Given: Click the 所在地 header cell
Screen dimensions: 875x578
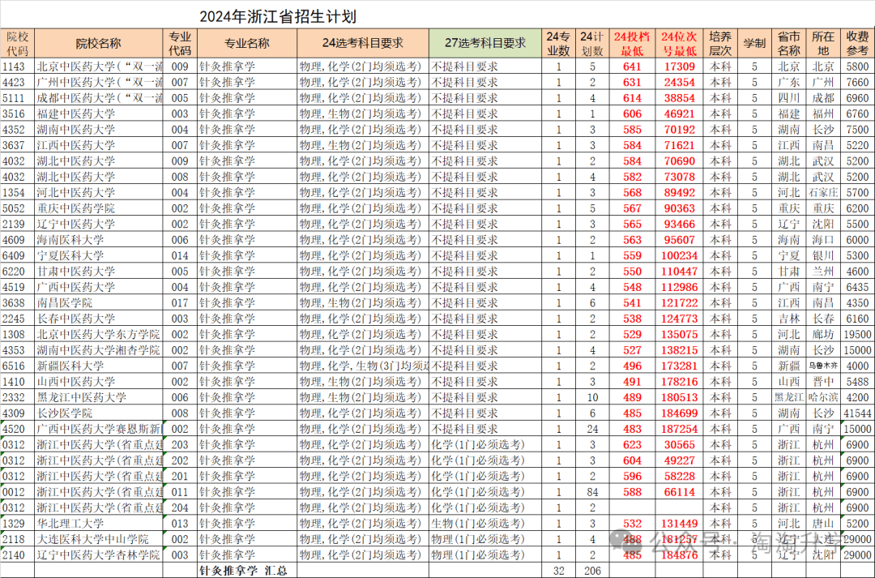Looking at the screenshot, I should pos(823,43).
